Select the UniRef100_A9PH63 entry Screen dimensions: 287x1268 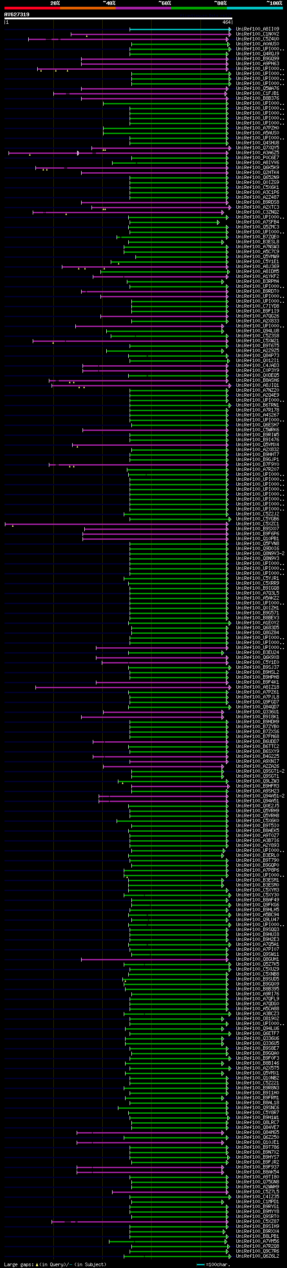pos(257,64)
